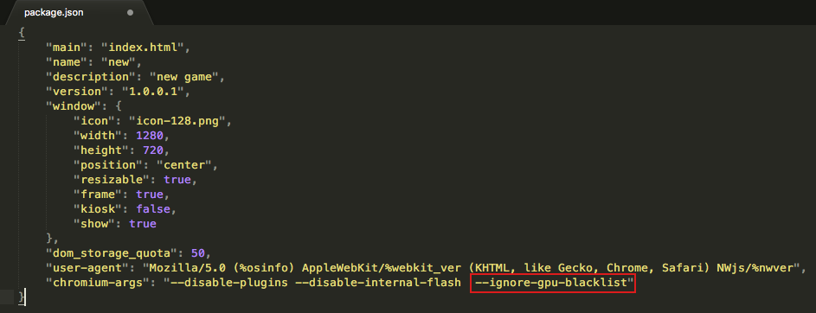Click the opening curly brace on first line
816x313 pixels.
pyautogui.click(x=22, y=32)
